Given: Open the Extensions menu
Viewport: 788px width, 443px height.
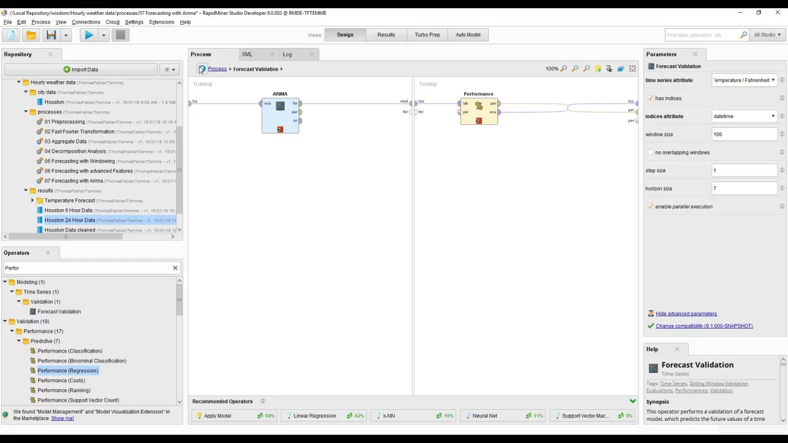Looking at the screenshot, I should pos(161,22).
